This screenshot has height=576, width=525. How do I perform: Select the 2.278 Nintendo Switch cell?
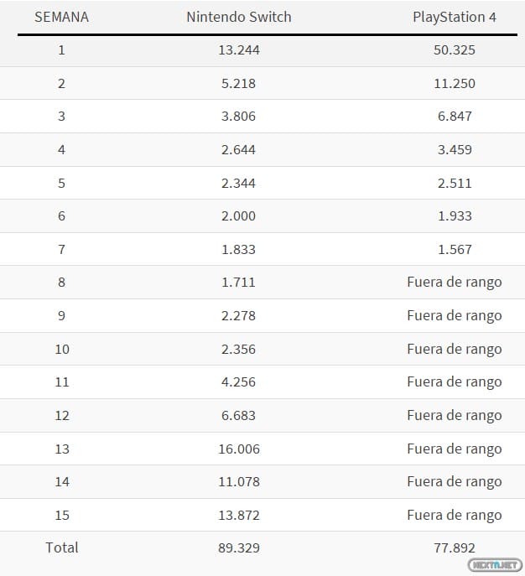point(239,316)
